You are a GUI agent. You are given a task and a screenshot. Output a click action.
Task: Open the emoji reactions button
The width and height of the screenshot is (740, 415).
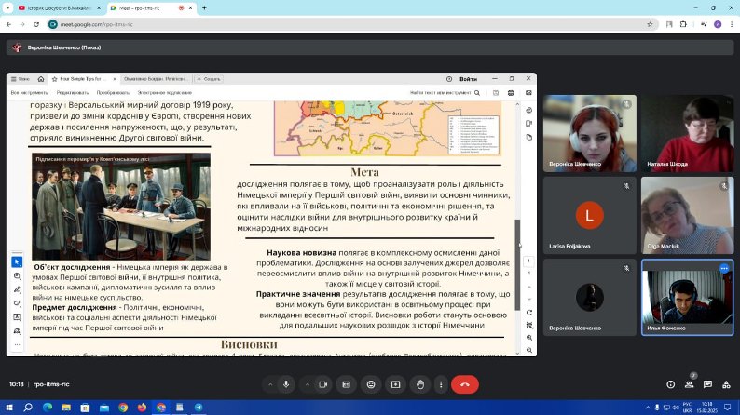click(371, 384)
